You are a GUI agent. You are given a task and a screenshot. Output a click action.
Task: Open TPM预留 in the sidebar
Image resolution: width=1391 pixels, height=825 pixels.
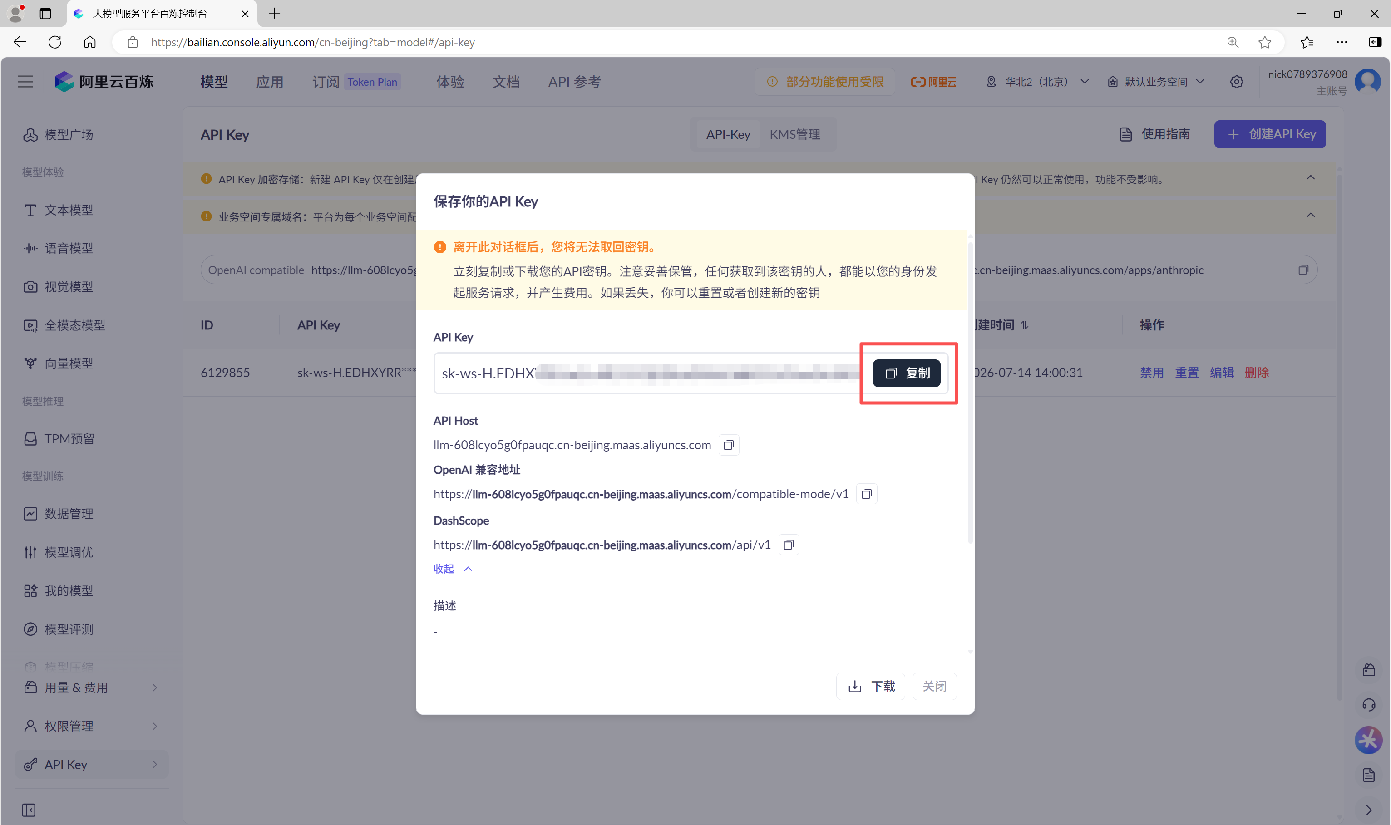pyautogui.click(x=59, y=439)
